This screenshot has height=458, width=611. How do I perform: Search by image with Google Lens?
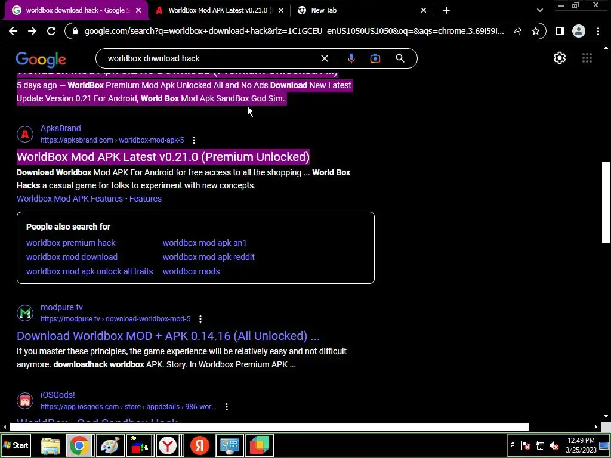pyautogui.click(x=375, y=58)
